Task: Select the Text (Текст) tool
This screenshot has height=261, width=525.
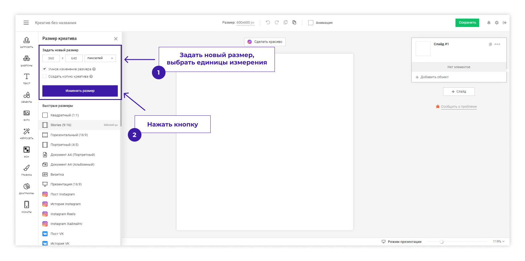Action: tap(27, 78)
